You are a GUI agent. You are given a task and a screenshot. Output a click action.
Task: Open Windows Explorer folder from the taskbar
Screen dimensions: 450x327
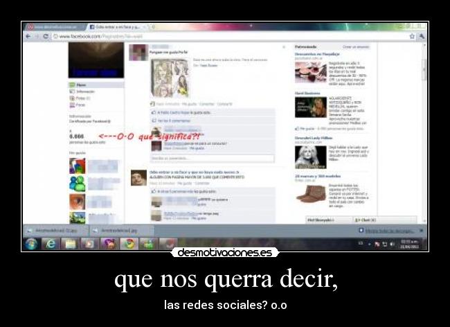coord(71,245)
